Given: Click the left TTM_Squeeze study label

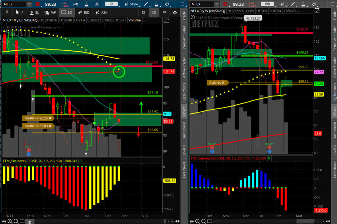Looking at the screenshot, I should click(32, 161).
